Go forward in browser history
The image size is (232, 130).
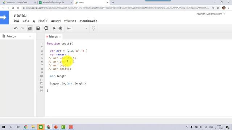point(8,8)
